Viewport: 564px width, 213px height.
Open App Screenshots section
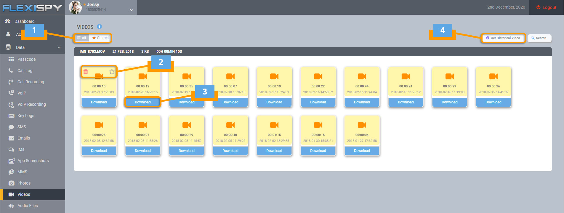point(33,161)
